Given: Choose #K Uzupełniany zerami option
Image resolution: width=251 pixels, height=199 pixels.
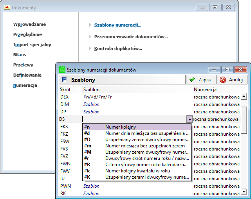Looking at the screenshot, I should click(x=137, y=177).
